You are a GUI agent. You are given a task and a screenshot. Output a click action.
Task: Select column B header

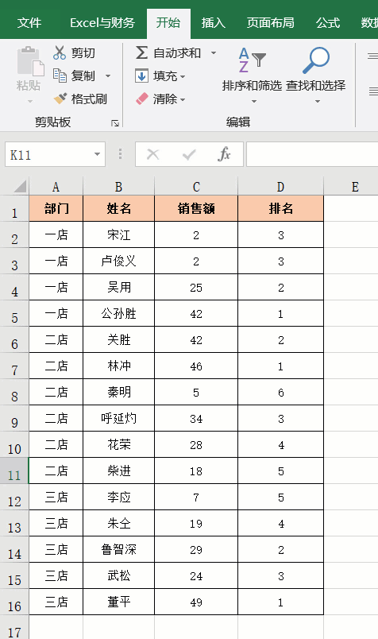point(118,186)
